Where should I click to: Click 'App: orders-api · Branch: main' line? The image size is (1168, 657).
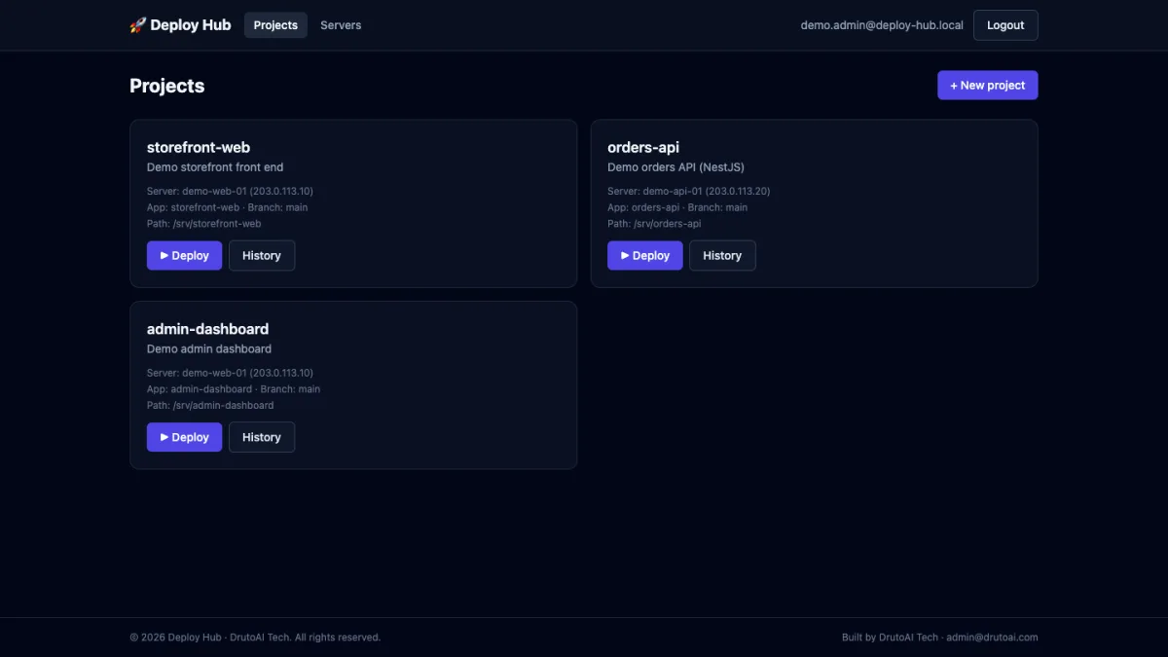677,207
